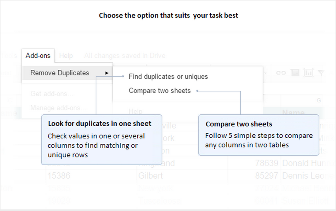Click the Look for duplicates callout box
The width and height of the screenshot is (336, 211).
tap(102, 140)
